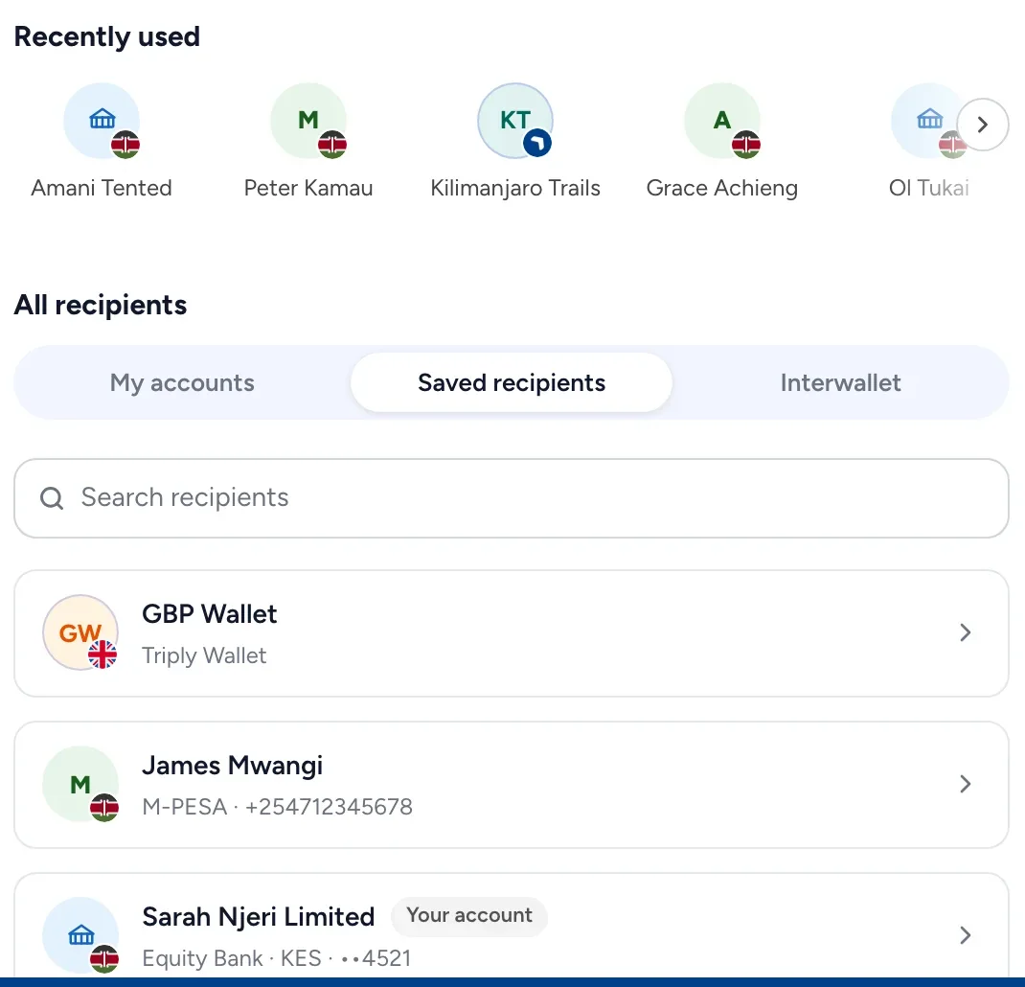Click the Amani Tented name label

click(x=102, y=189)
